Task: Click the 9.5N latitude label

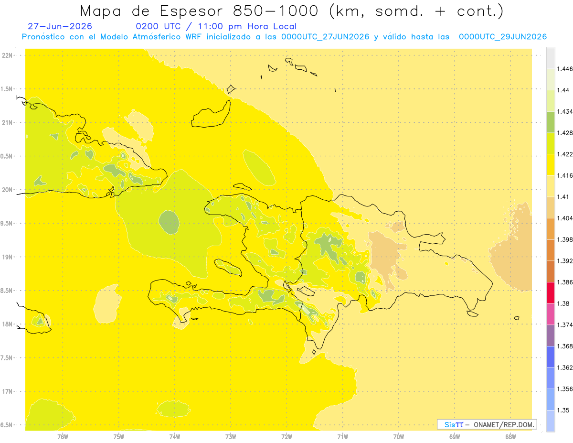Action: 6,224
